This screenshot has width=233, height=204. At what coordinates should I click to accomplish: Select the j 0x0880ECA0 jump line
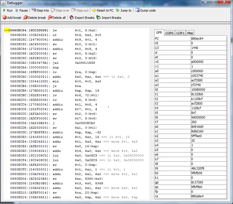pyautogui.click(x=52, y=123)
